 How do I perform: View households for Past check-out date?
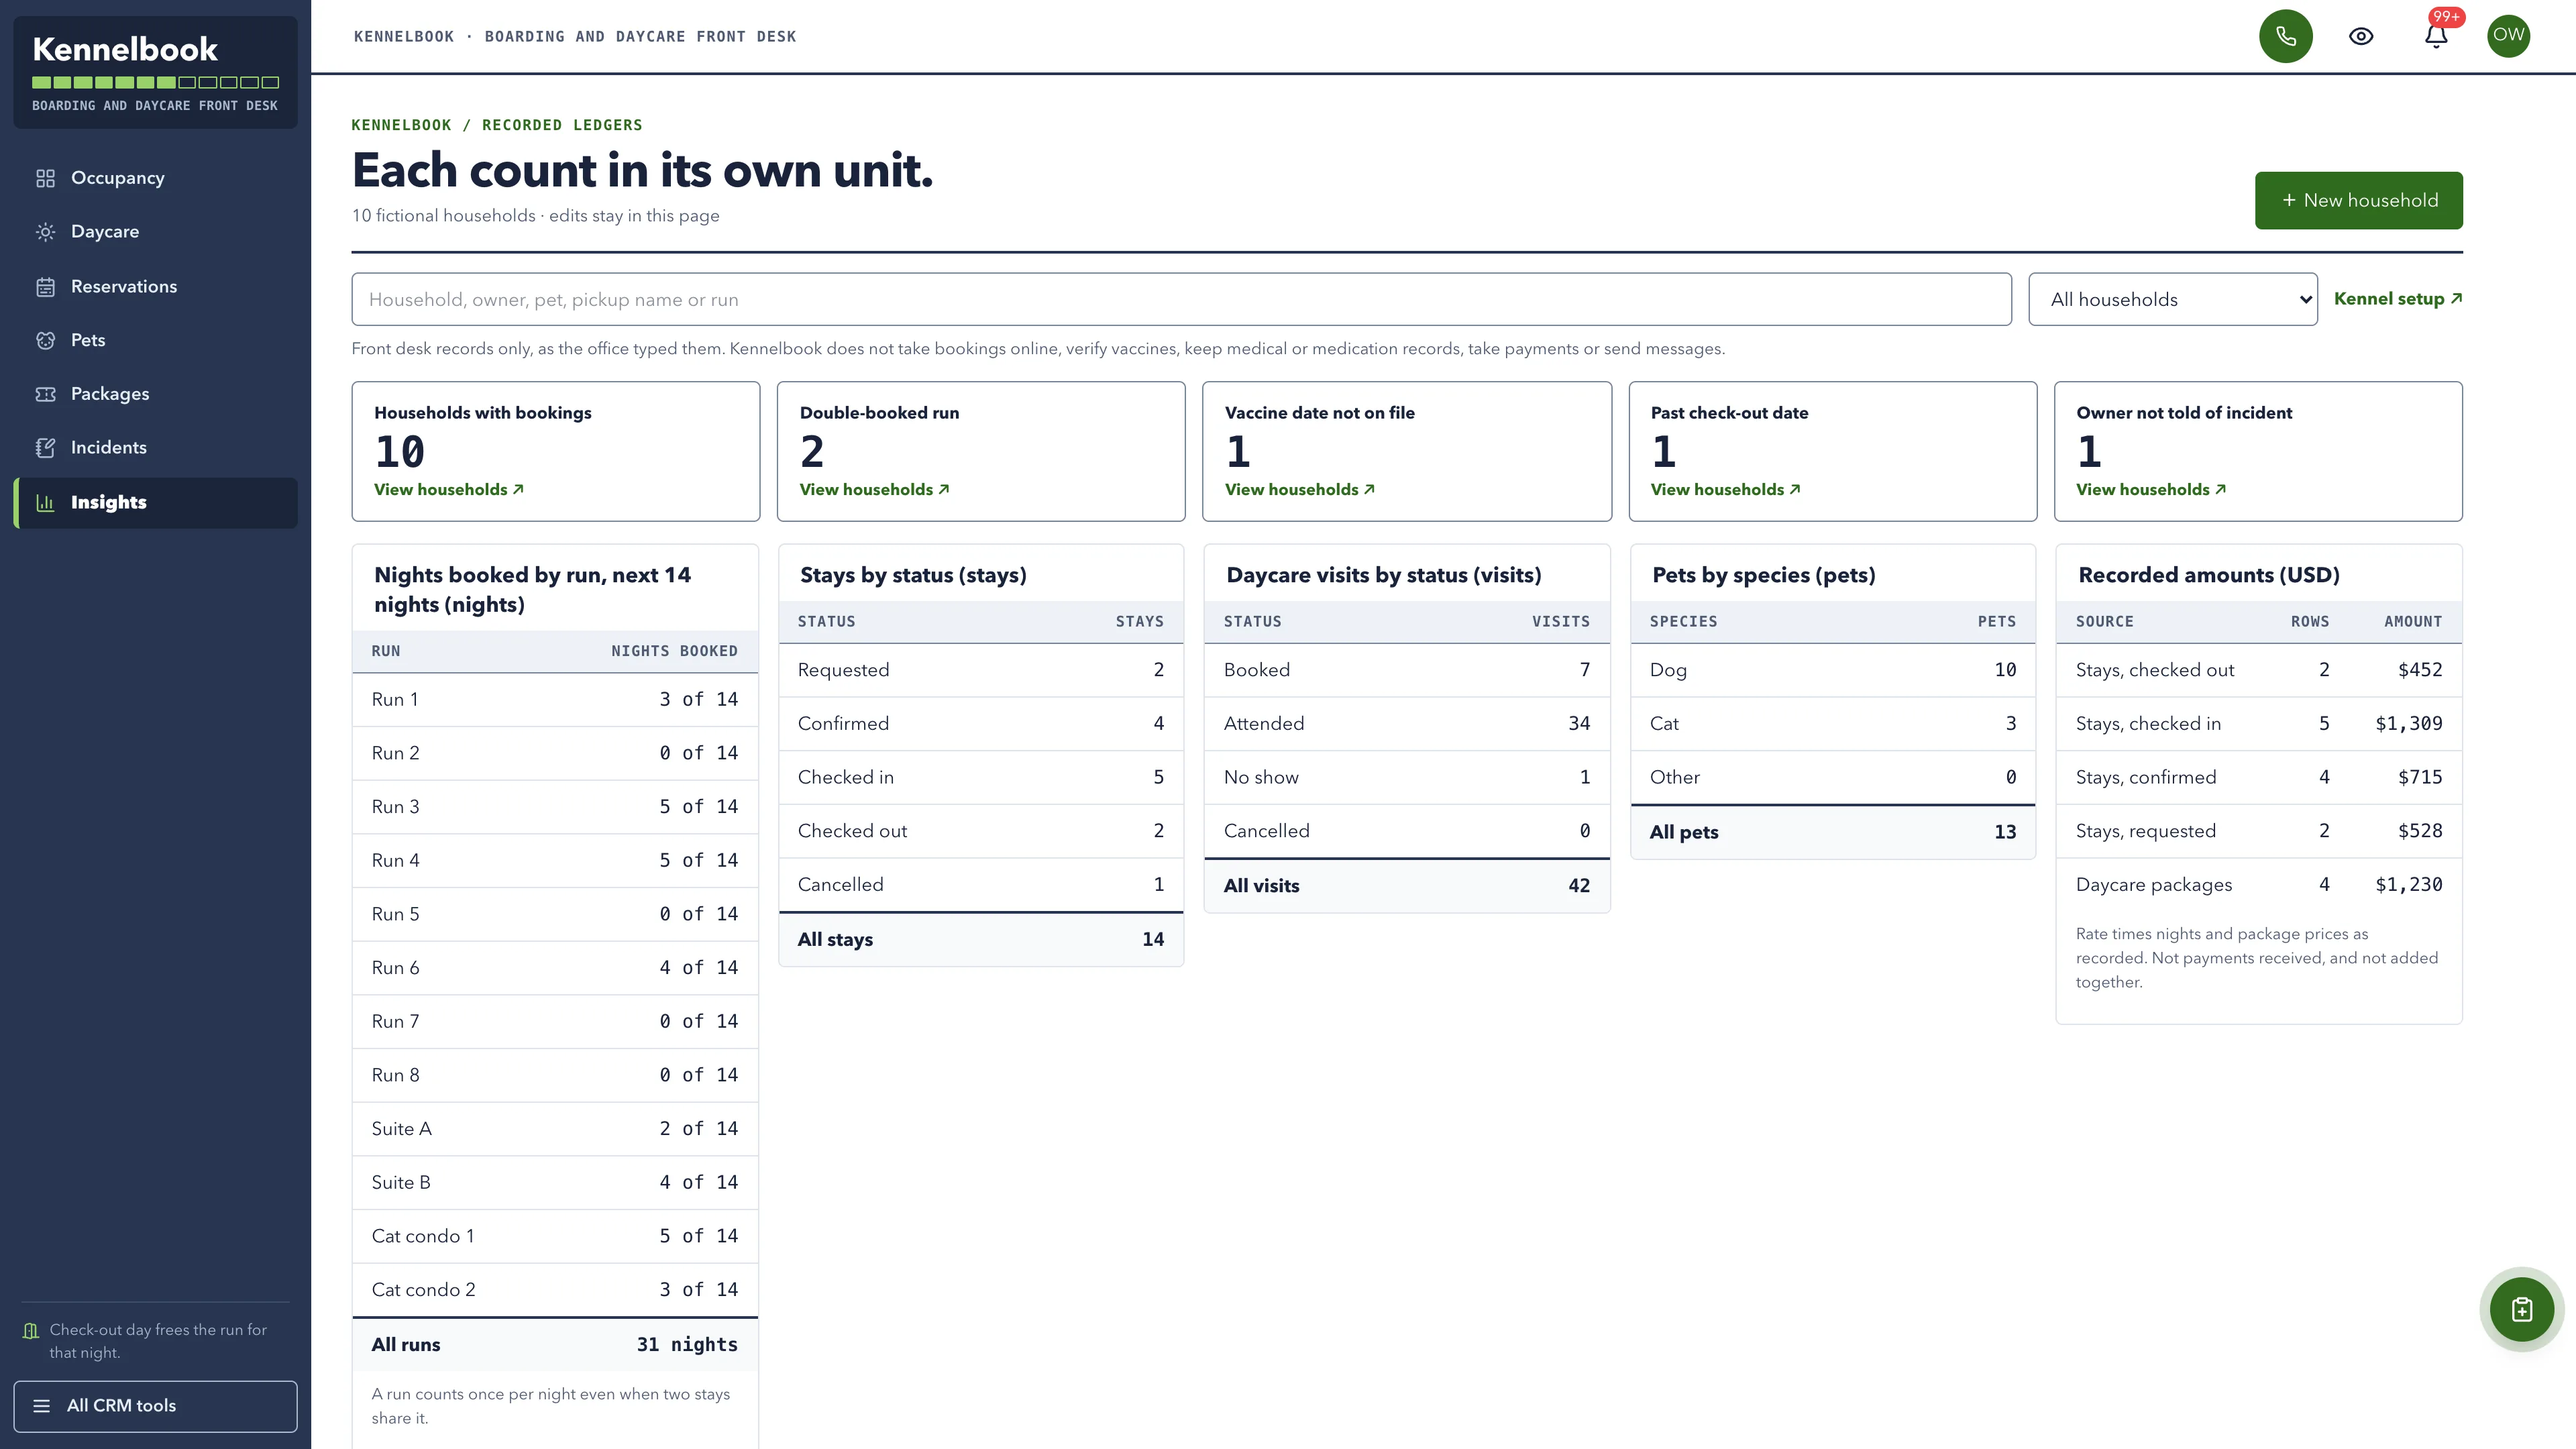(1725, 490)
